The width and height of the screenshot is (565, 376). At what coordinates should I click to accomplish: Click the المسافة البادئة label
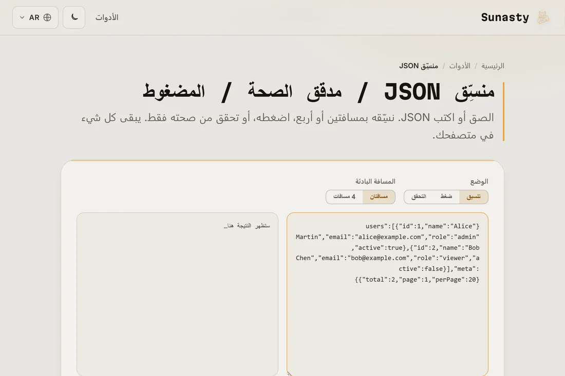coord(375,182)
